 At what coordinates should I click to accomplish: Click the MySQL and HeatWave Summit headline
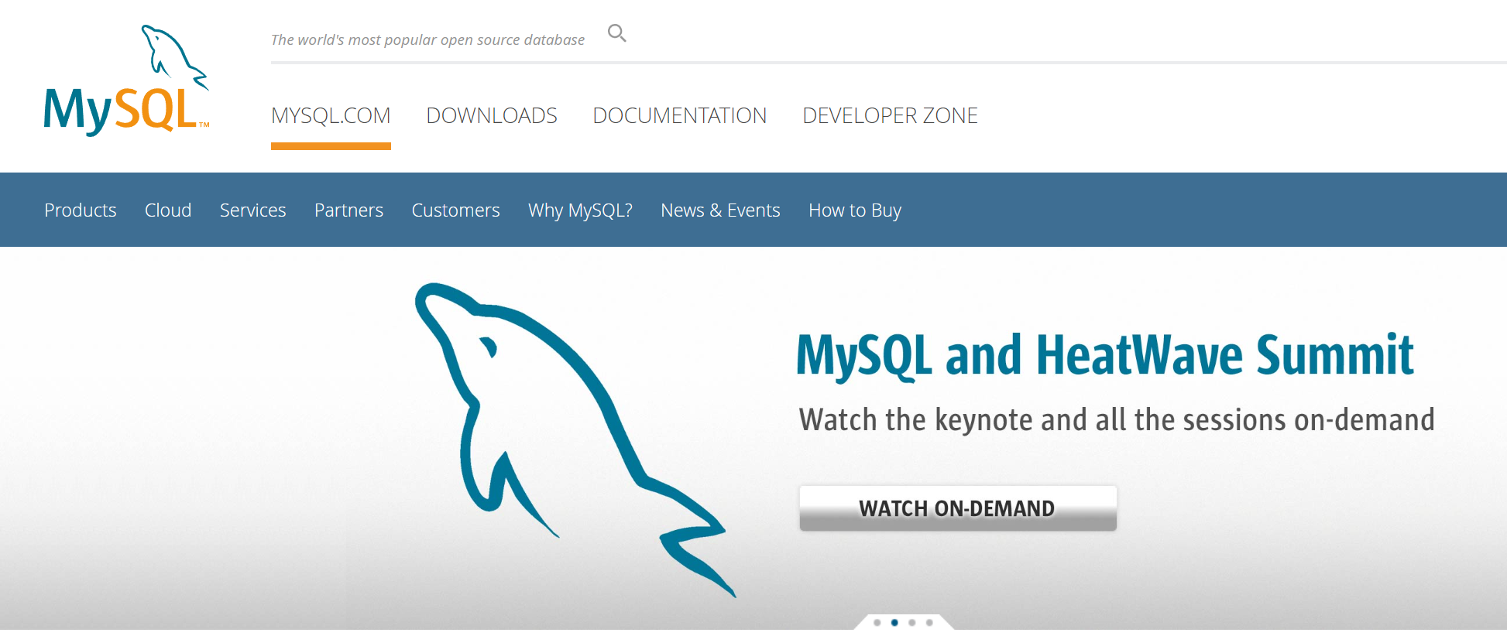(1105, 356)
